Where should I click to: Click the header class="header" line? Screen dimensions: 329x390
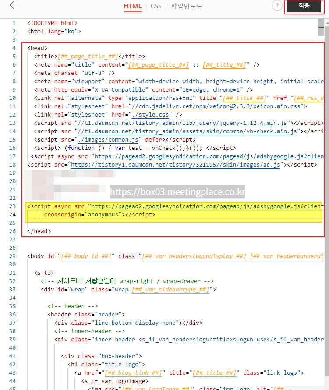coord(86,315)
